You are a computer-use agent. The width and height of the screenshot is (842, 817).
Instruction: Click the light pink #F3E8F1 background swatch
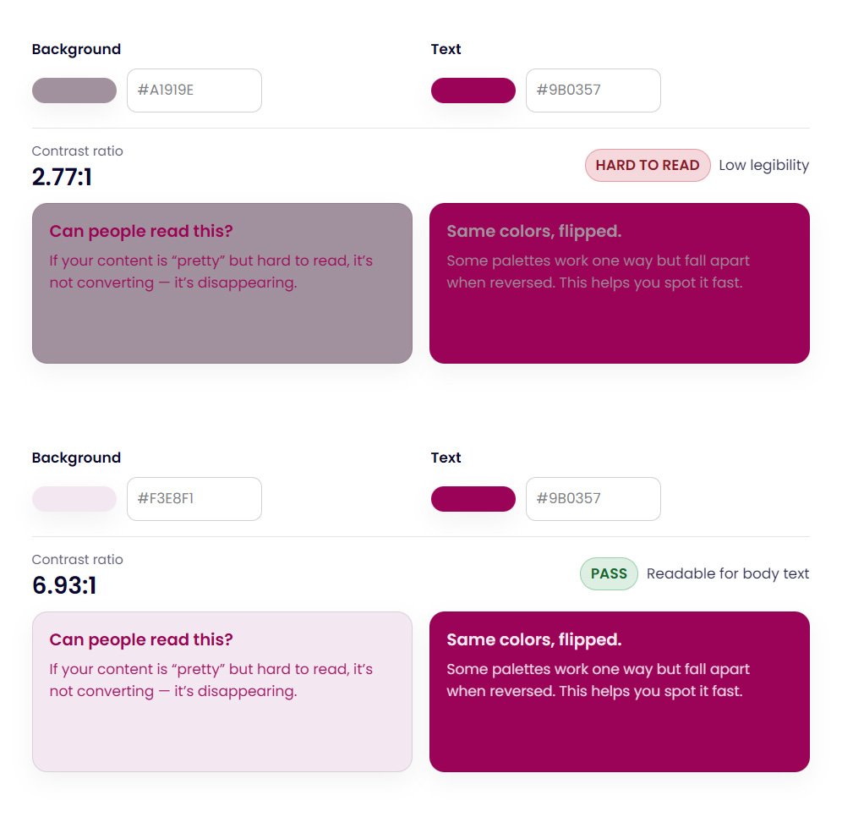click(x=74, y=499)
